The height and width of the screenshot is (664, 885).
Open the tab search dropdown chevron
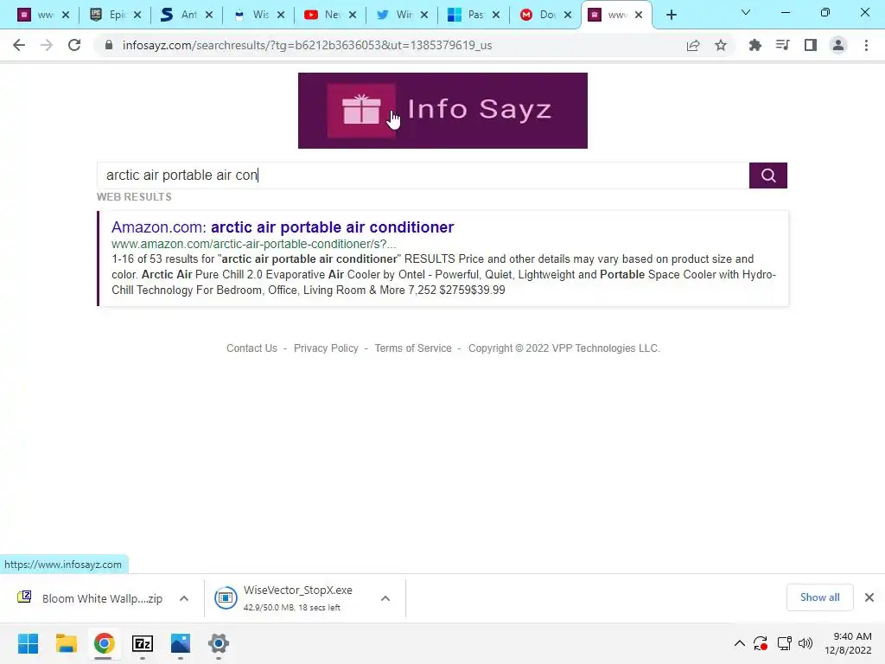[746, 12]
